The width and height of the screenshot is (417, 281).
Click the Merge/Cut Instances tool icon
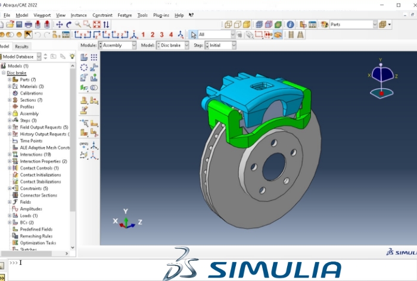pyautogui.click(x=94, y=88)
